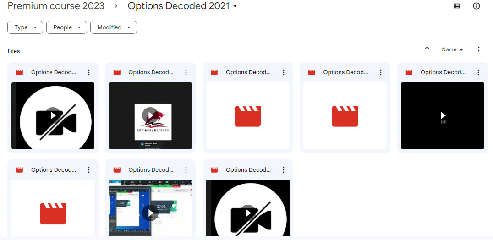Click the file title above the 20:02 recording
Screen dimensions: 493x240
click(151, 170)
